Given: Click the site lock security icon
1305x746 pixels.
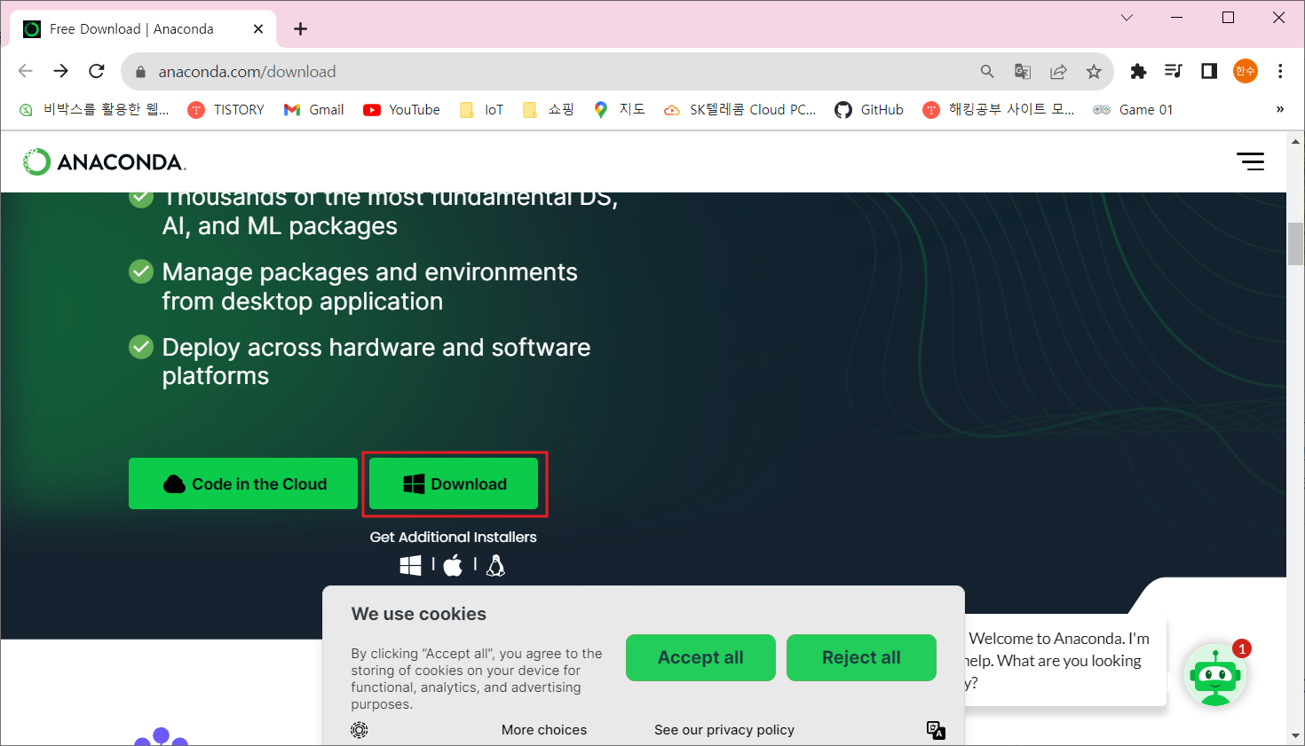Looking at the screenshot, I should coord(139,72).
